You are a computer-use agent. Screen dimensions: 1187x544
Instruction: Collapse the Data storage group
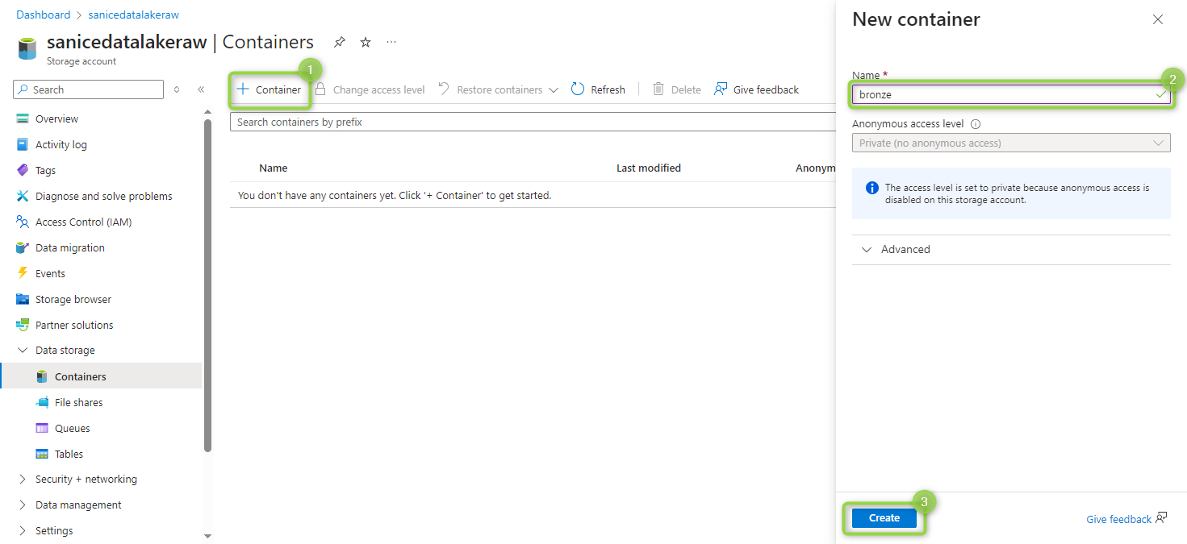pos(23,351)
